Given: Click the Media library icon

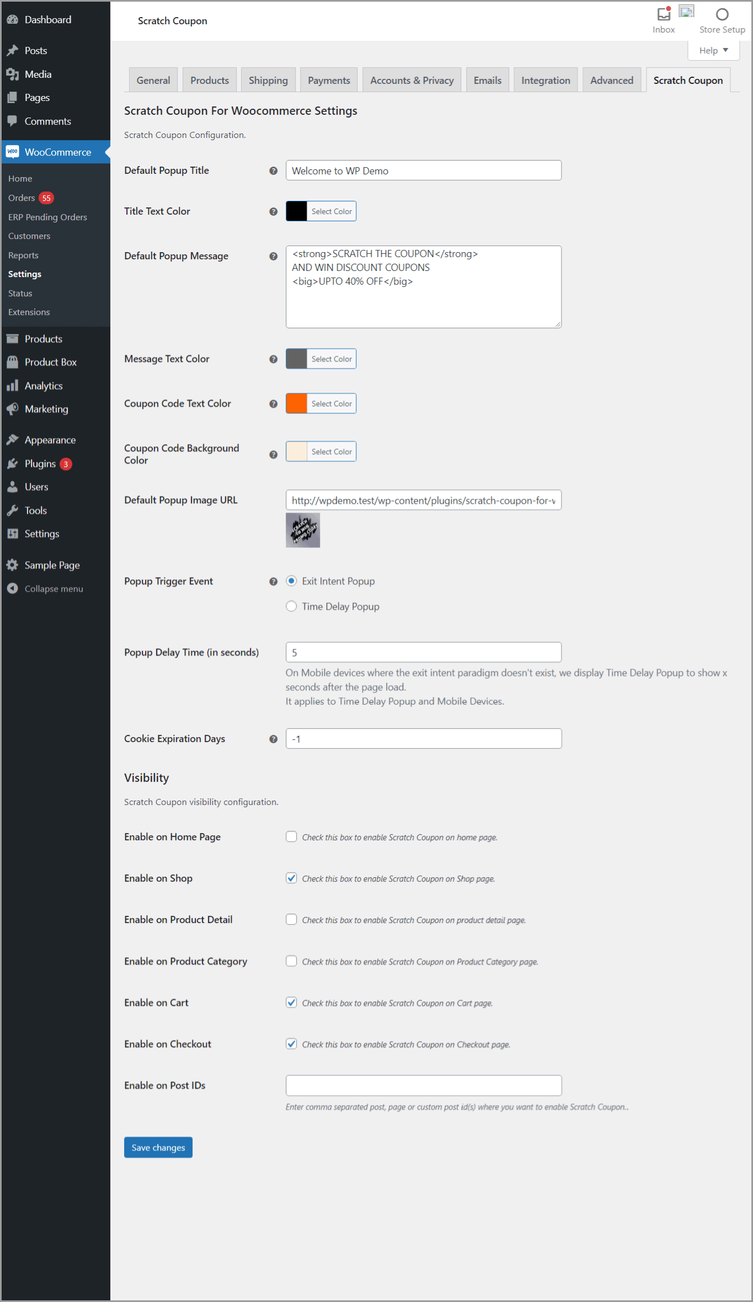Looking at the screenshot, I should click(x=12, y=74).
